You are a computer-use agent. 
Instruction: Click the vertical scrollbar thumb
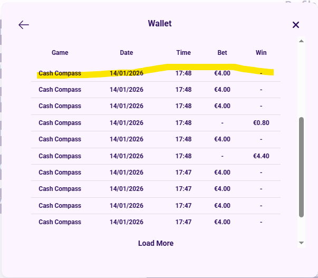click(x=302, y=166)
